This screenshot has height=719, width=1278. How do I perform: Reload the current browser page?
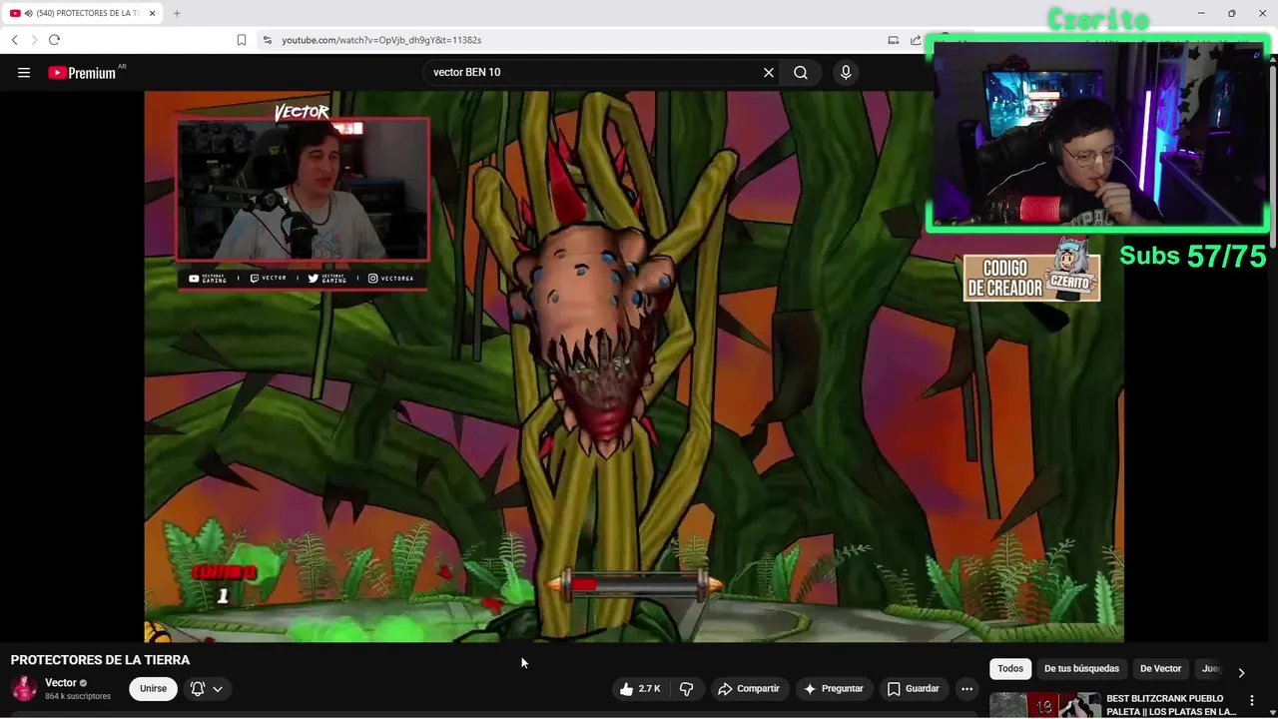point(54,40)
